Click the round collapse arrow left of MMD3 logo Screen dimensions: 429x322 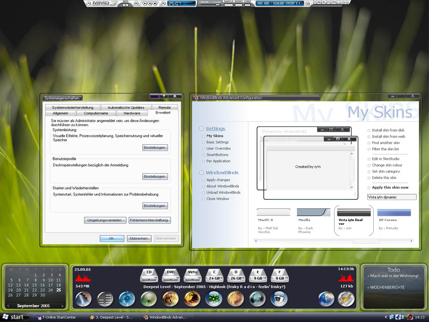pyautogui.click(x=88, y=3)
